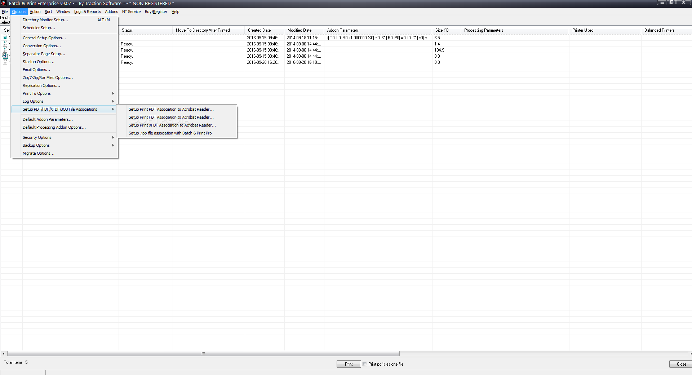This screenshot has height=375, width=692.
Task: Expand the Backup Options submenu
Action: tap(64, 145)
